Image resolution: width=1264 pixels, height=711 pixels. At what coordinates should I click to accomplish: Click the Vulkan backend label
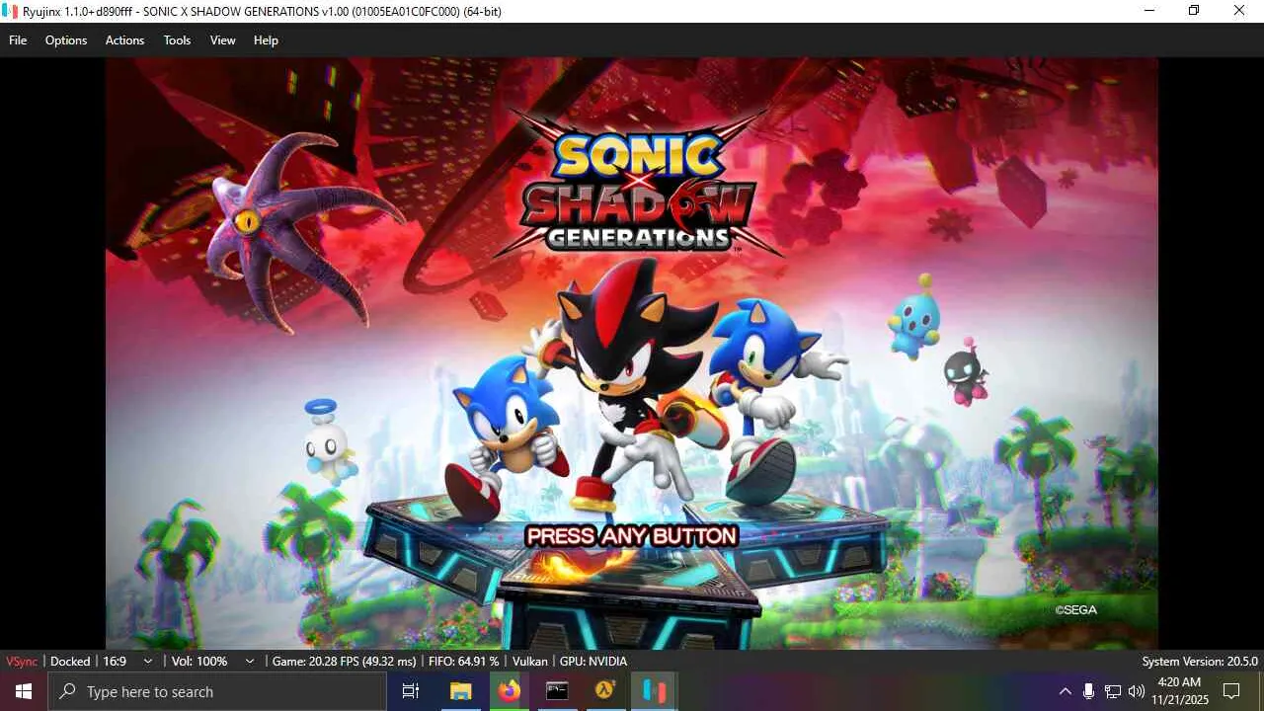(x=530, y=662)
